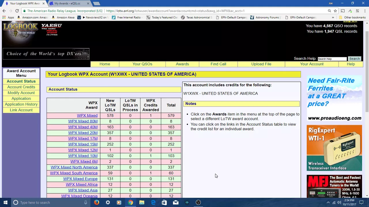This screenshot has height=207, width=369.
Task: Open Your Account menu item
Action: (312, 64)
